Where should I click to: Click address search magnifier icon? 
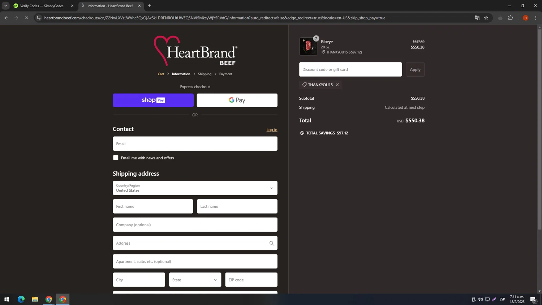click(272, 243)
